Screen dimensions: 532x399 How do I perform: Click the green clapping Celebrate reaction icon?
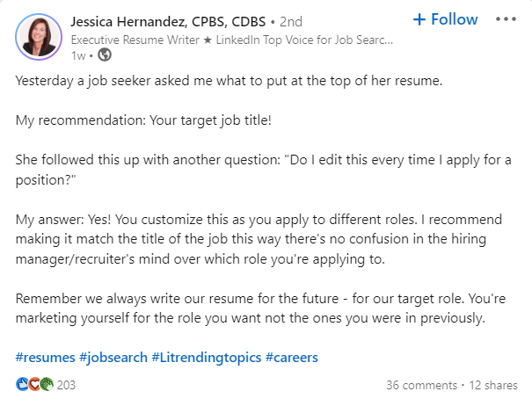click(46, 385)
